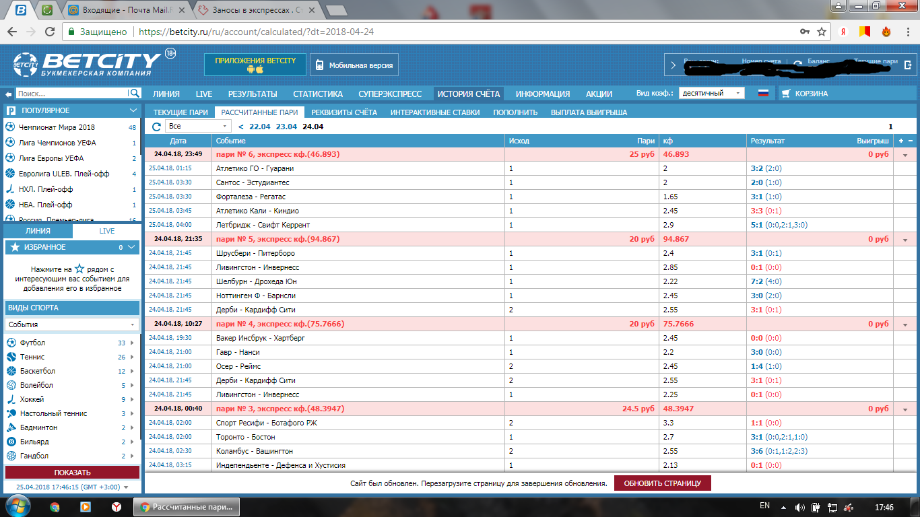Collapse the Избранное favorites section
The image size is (920, 517).
click(x=132, y=247)
